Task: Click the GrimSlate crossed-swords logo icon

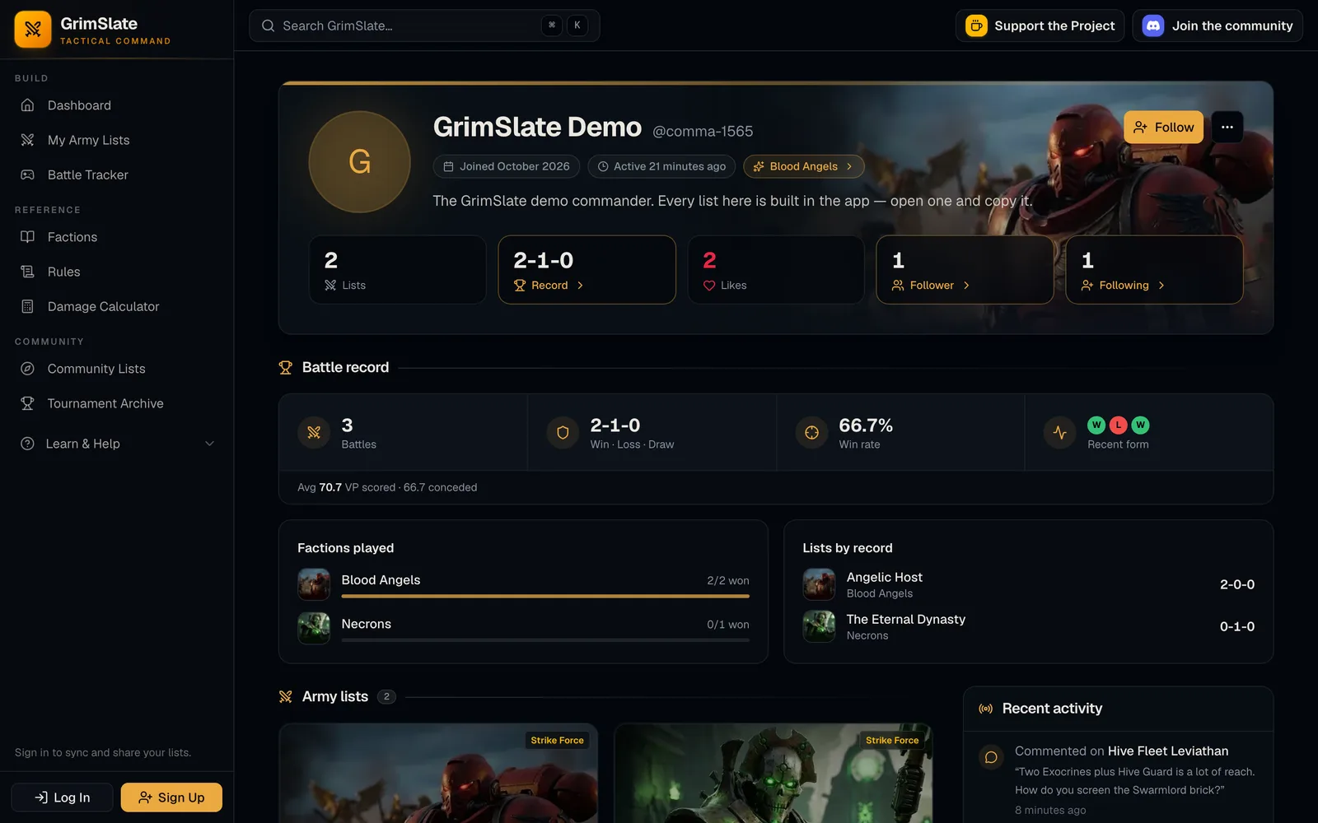Action: 33,30
